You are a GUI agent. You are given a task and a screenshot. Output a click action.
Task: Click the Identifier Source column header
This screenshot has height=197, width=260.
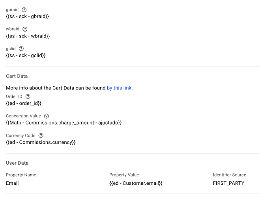pyautogui.click(x=229, y=175)
